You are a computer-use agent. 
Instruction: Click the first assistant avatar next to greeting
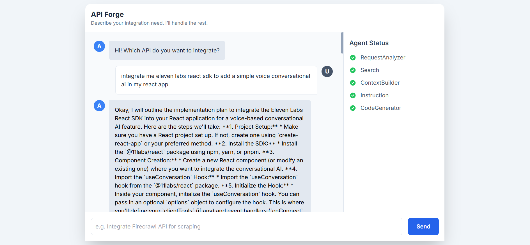tap(99, 46)
